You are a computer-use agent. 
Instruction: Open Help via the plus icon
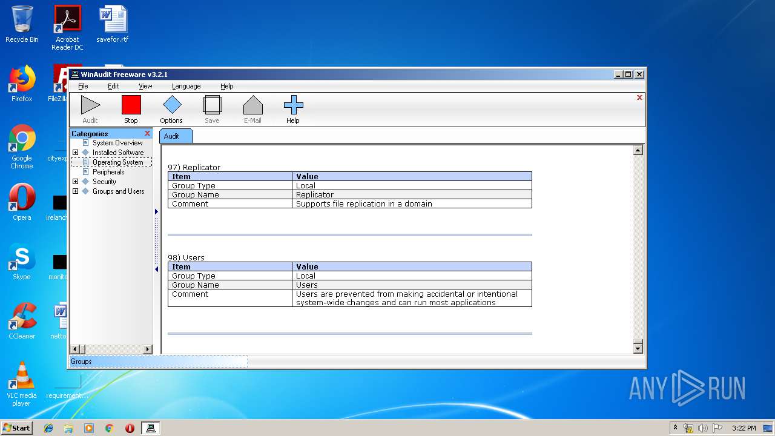293,105
